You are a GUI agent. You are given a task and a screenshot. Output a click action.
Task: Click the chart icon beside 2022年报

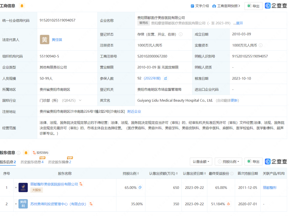166,79
